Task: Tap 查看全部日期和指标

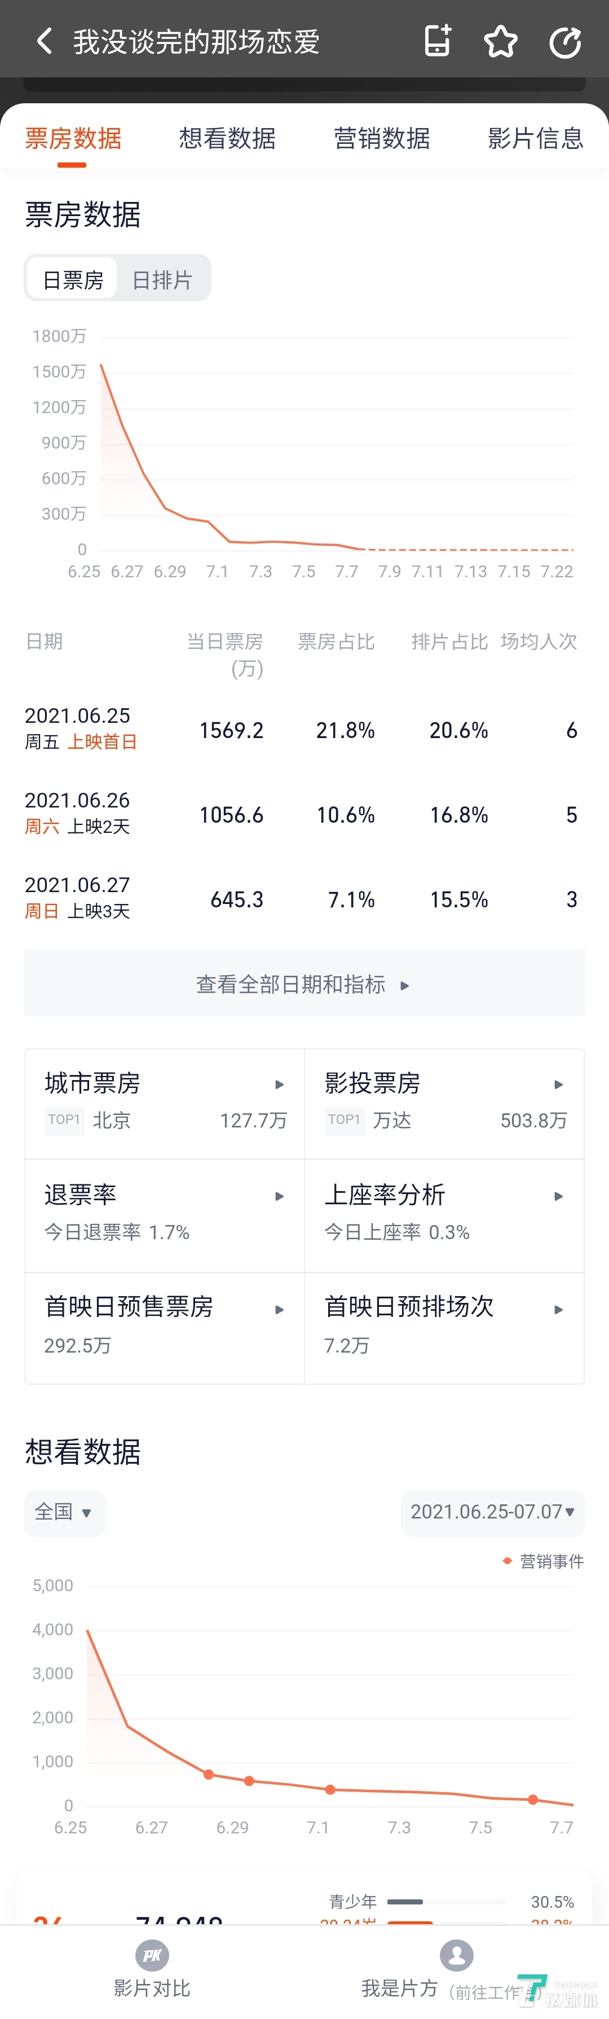Action: (304, 984)
